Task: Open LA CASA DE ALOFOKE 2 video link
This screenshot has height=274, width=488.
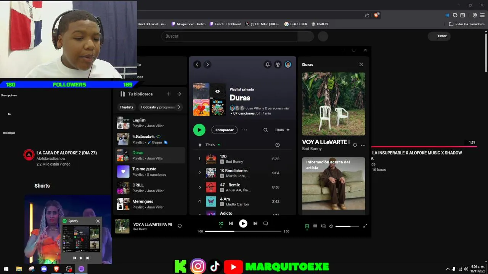Action: (67, 153)
